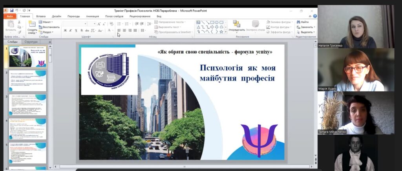Open the Раздел dropdown
The image size is (402, 171).
click(x=46, y=32)
